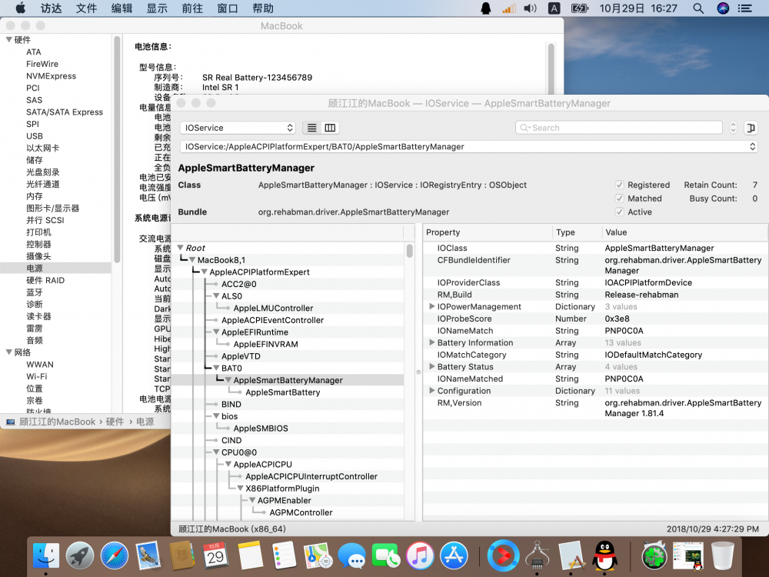Click the search stepper arrows
The width and height of the screenshot is (769, 577).
733,128
